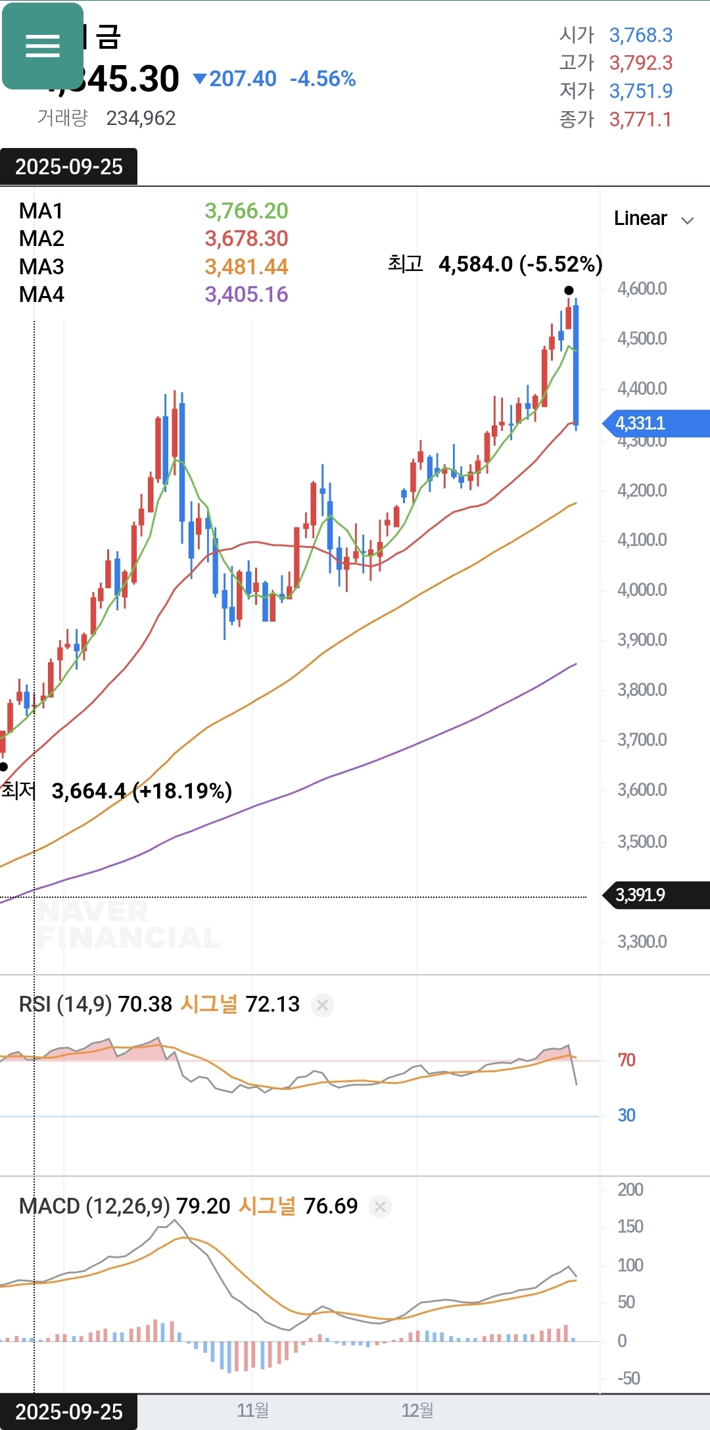
Task: Click the MACD (12,26,9) indicator title
Action: click(x=94, y=1206)
